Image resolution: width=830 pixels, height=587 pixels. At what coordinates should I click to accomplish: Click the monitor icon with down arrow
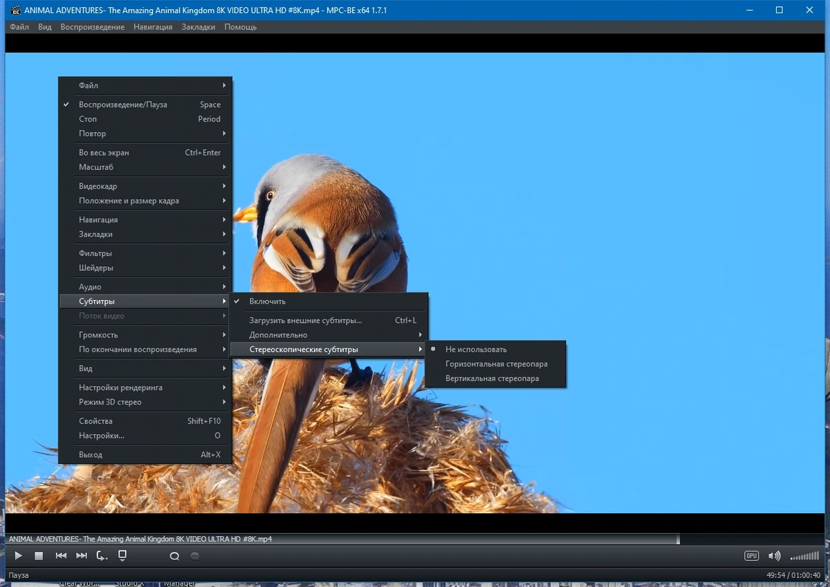122,555
